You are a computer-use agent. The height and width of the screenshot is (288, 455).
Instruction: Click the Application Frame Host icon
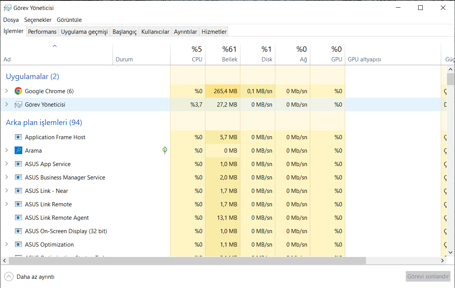[x=18, y=137]
